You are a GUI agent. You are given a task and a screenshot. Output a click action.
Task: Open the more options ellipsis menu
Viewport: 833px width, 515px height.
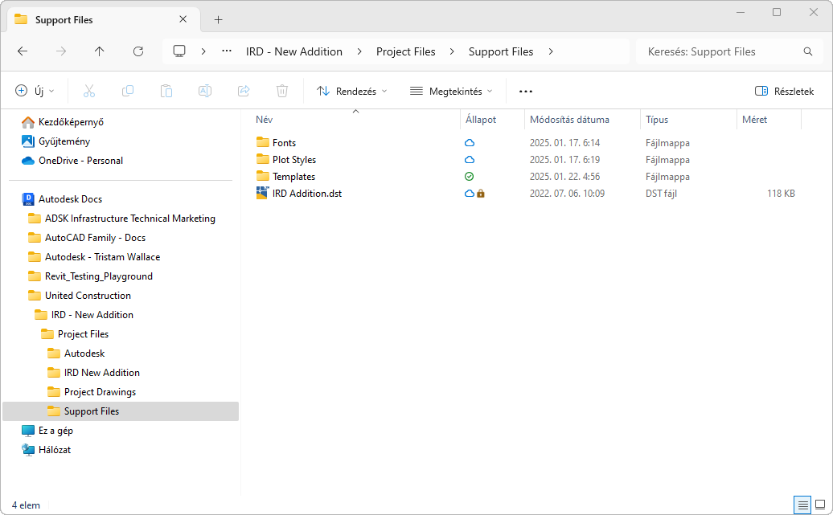pos(526,91)
